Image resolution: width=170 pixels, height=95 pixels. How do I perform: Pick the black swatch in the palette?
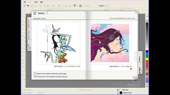[x=147, y=24]
